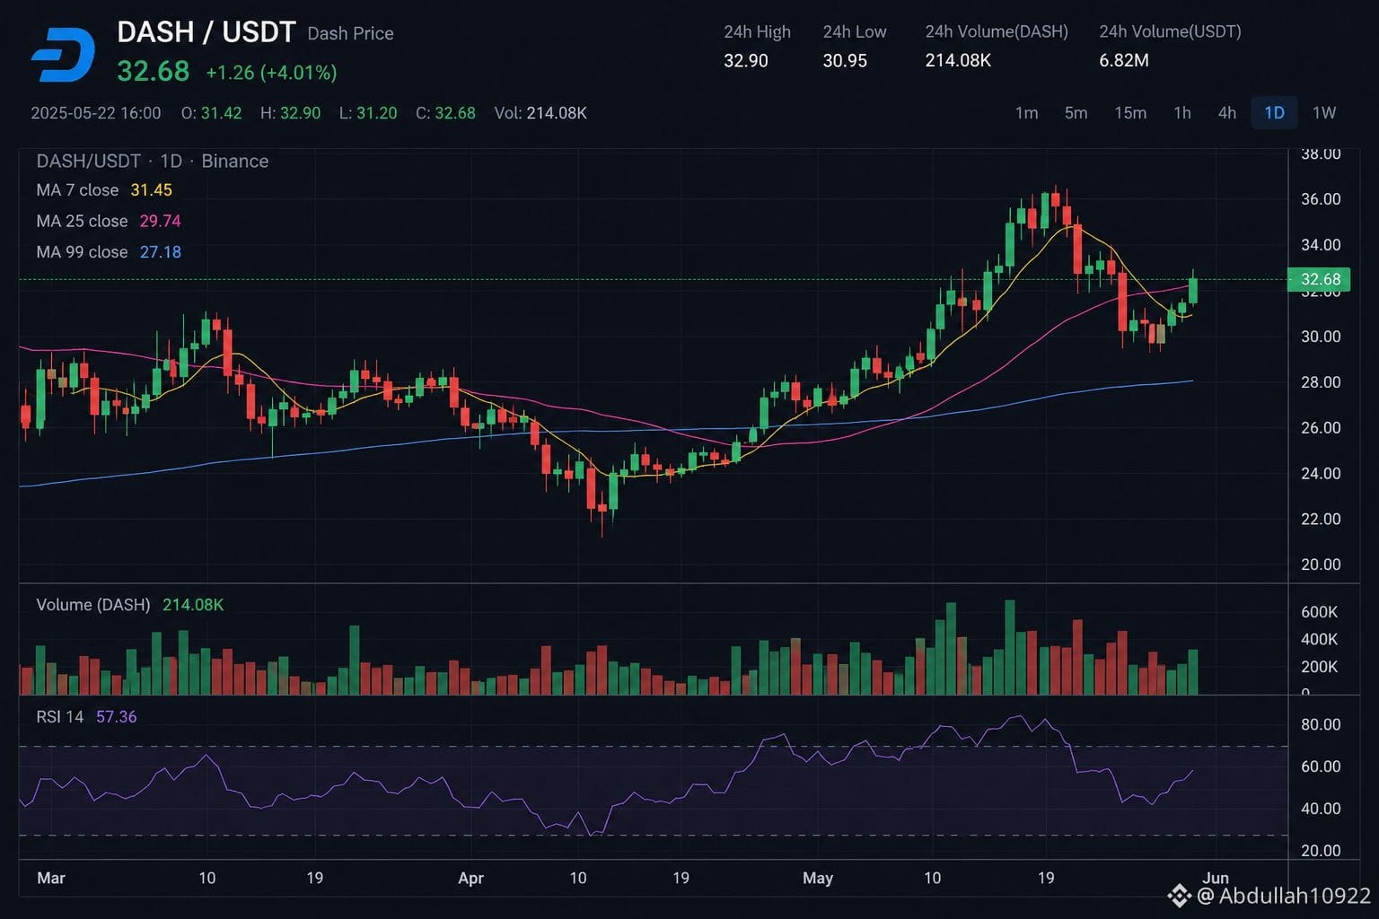Select the 4h timeframe
Image resolution: width=1379 pixels, height=919 pixels.
(1227, 113)
